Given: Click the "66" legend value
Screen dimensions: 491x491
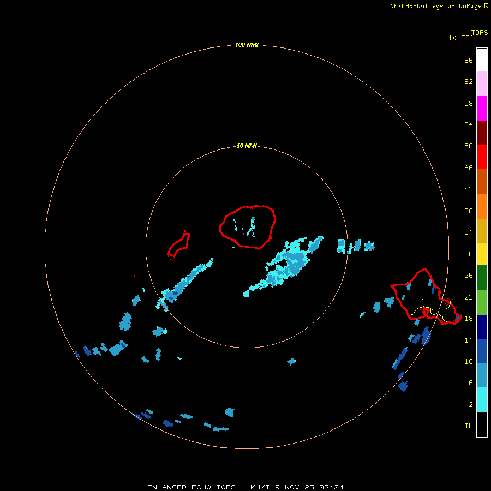Looking at the screenshot, I should [x=469, y=60].
